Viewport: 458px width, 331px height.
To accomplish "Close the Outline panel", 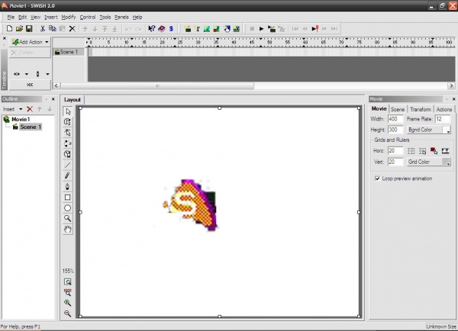I will (53, 99).
